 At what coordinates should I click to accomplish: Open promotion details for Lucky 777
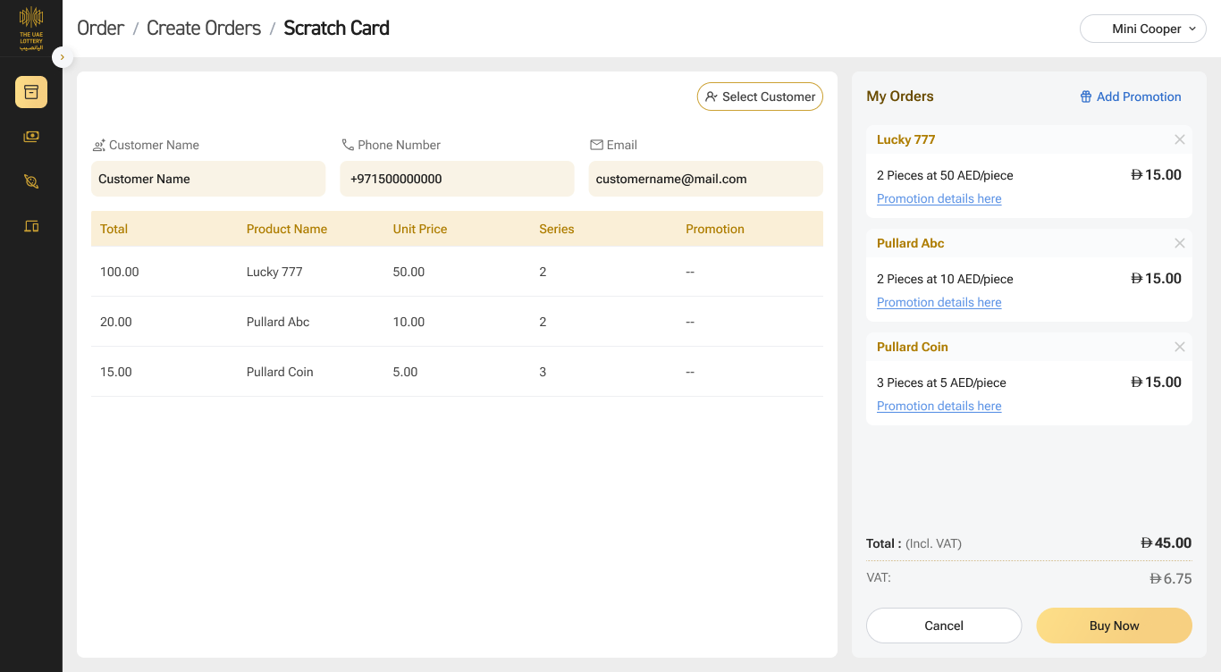939,199
